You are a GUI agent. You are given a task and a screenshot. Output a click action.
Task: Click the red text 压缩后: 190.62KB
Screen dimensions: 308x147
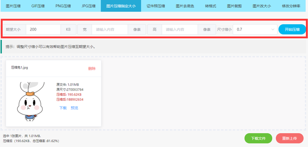point(69,94)
